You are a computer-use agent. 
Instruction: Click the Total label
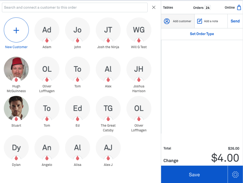[167, 148]
